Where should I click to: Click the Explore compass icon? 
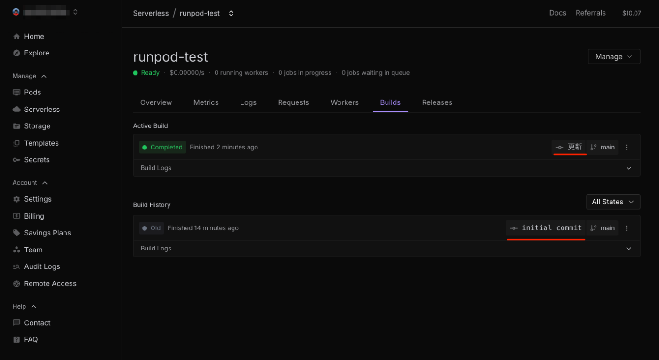(x=16, y=53)
